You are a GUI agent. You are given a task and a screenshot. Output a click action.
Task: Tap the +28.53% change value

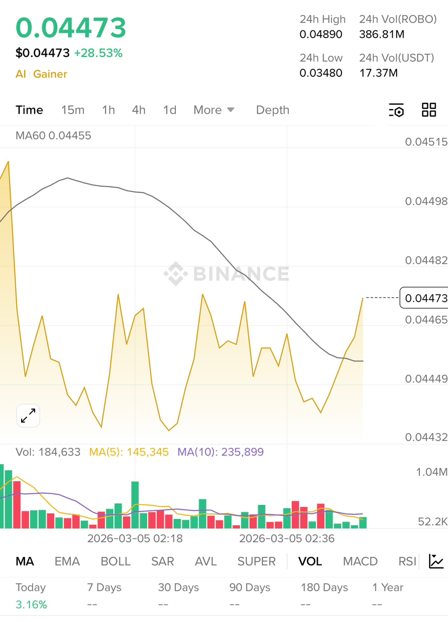click(x=98, y=53)
